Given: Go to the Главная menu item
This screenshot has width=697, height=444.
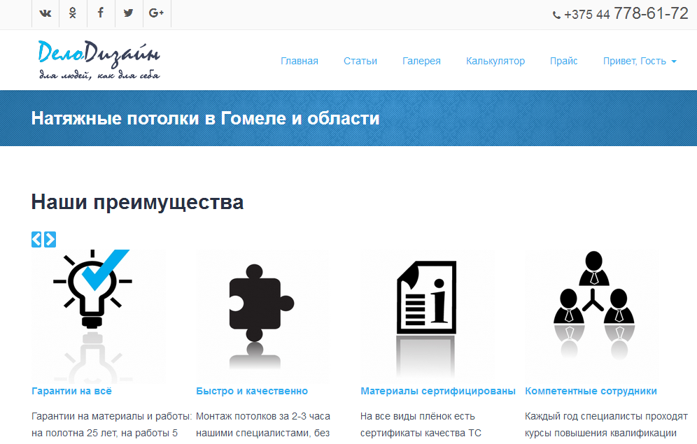Looking at the screenshot, I should (299, 61).
